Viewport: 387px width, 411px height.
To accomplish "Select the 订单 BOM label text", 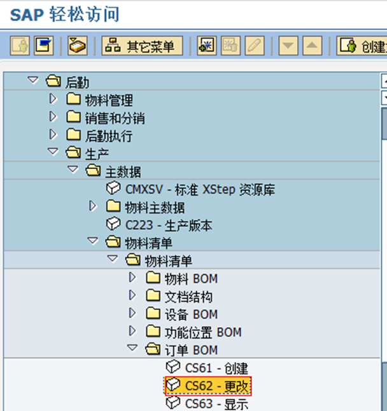I will [191, 350].
